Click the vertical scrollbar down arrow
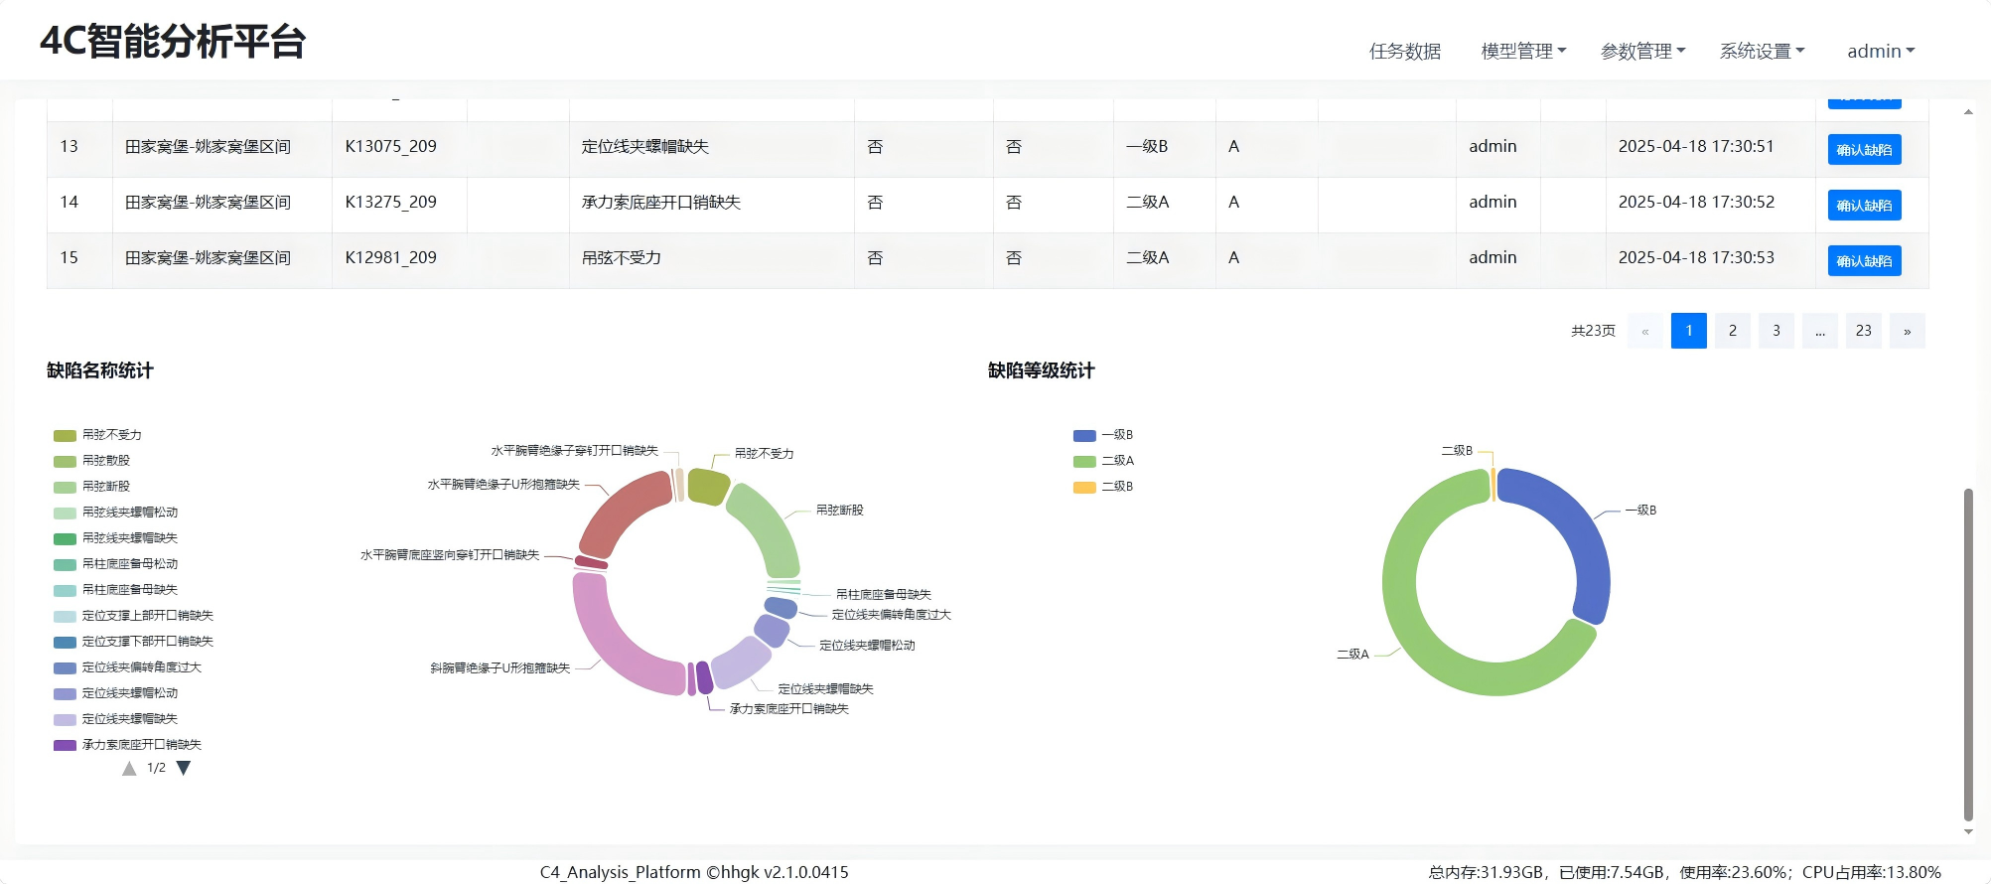Viewport: 1991px width, 884px height. (1968, 832)
